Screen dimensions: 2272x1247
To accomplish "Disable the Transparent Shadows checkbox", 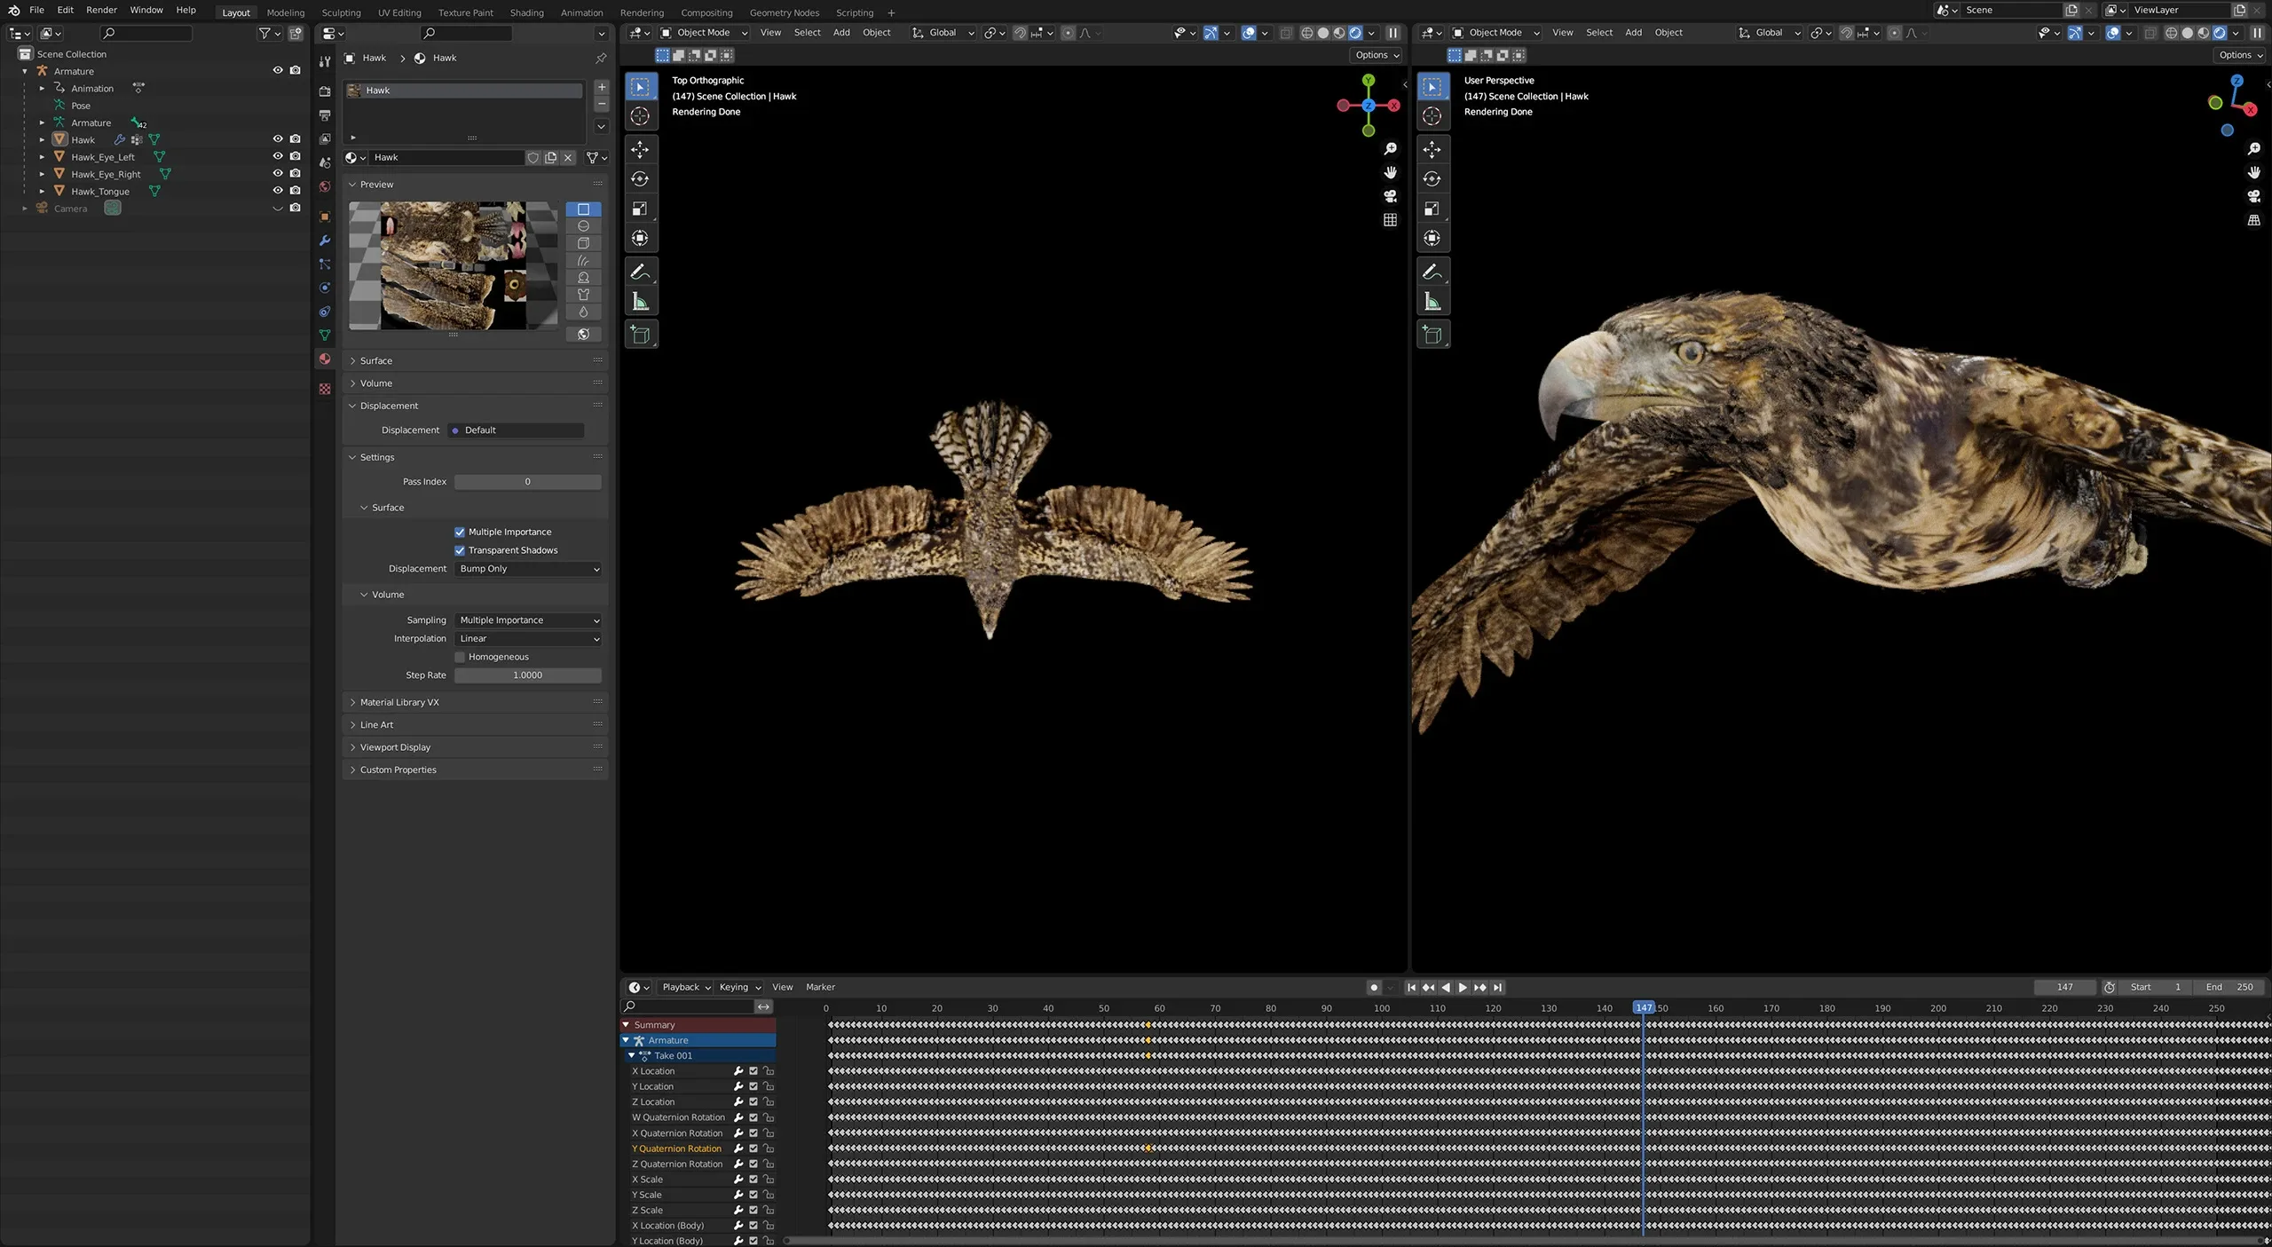I will tap(460, 550).
